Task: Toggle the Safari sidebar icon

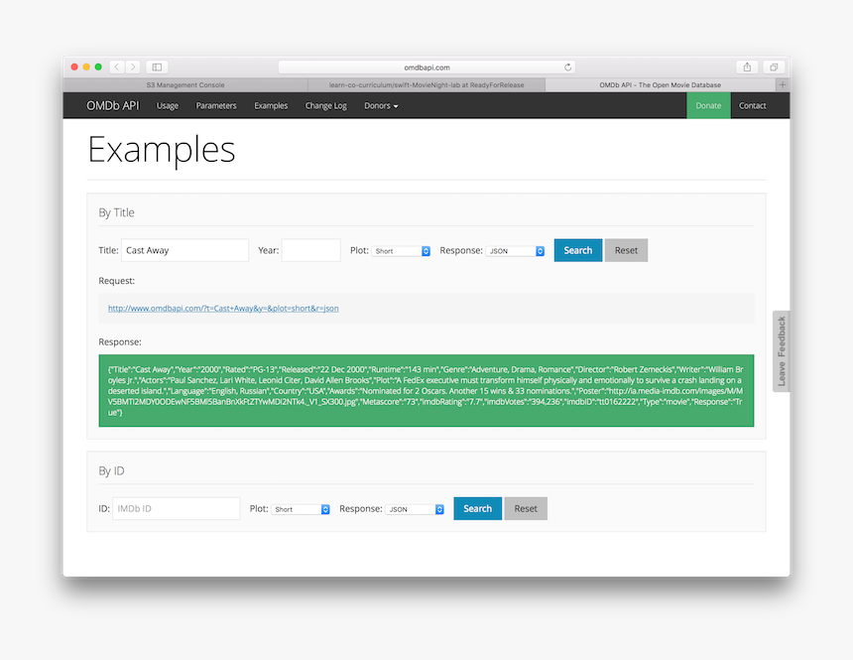Action: click(x=157, y=66)
